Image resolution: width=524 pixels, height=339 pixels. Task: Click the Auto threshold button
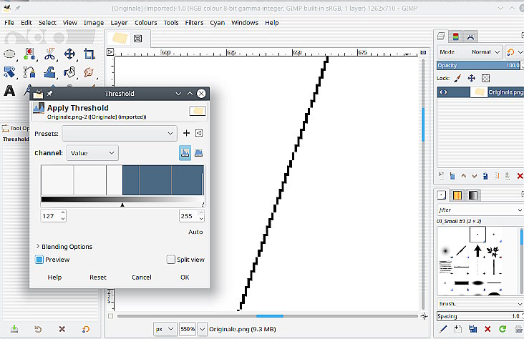[195, 232]
